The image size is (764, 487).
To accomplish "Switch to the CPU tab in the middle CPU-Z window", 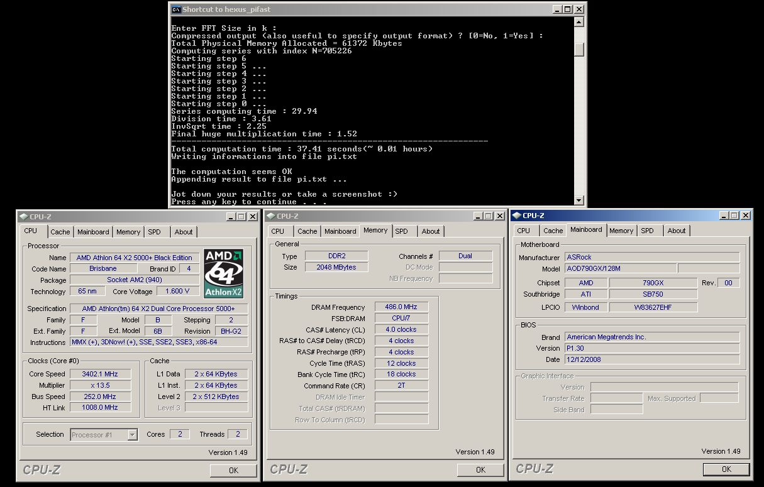I will coord(278,231).
